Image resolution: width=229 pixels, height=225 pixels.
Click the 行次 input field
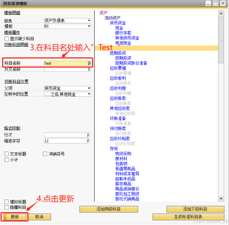[x=67, y=135]
